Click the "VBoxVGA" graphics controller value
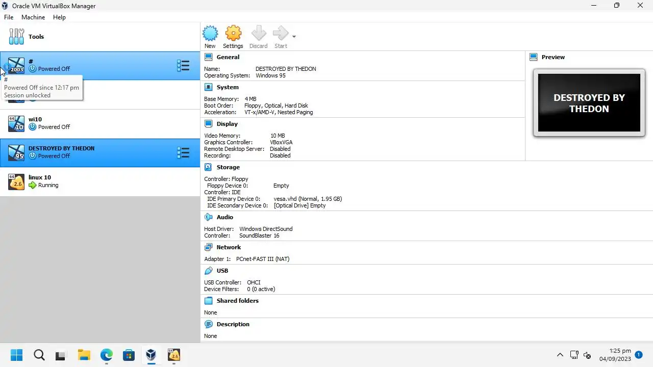This screenshot has height=367, width=653. [281, 142]
